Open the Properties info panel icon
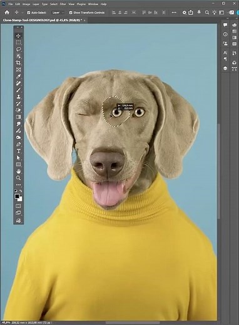 click(x=225, y=34)
